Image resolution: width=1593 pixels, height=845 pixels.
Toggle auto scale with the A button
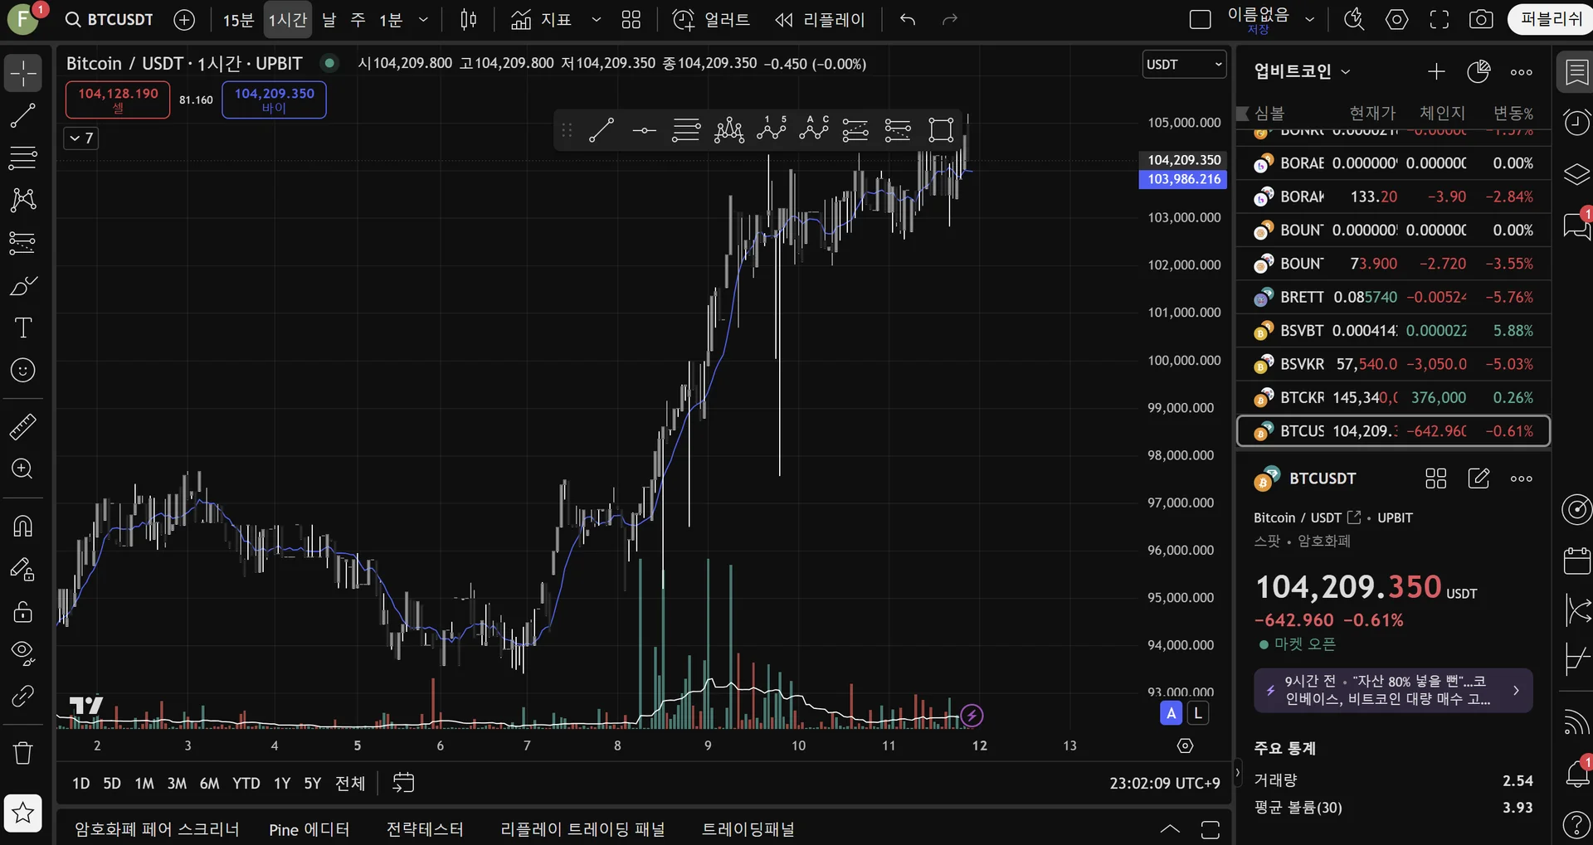pyautogui.click(x=1172, y=713)
